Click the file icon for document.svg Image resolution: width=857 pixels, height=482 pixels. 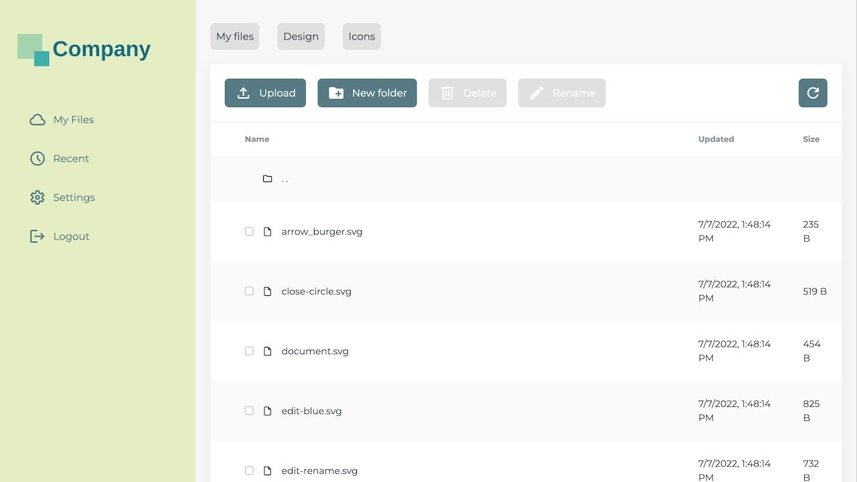[268, 351]
